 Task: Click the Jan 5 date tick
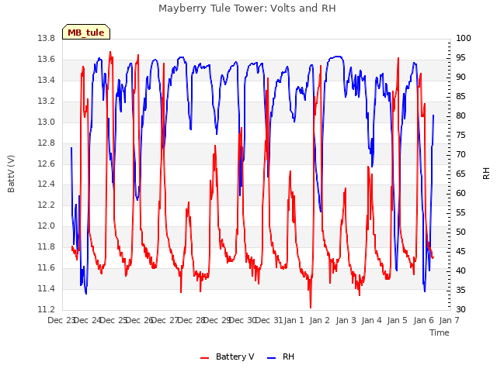tap(397, 320)
